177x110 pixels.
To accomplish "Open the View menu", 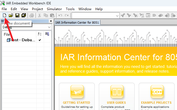I will point(24,9).
